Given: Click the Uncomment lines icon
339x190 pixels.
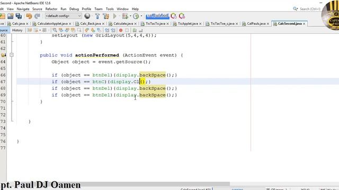Looking at the screenshot, I should (x=141, y=31).
